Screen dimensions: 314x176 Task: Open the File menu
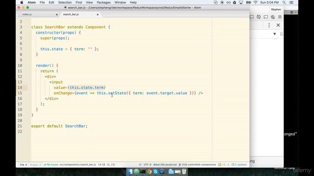click(x=42, y=2)
